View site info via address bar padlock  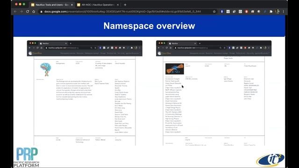41,12
